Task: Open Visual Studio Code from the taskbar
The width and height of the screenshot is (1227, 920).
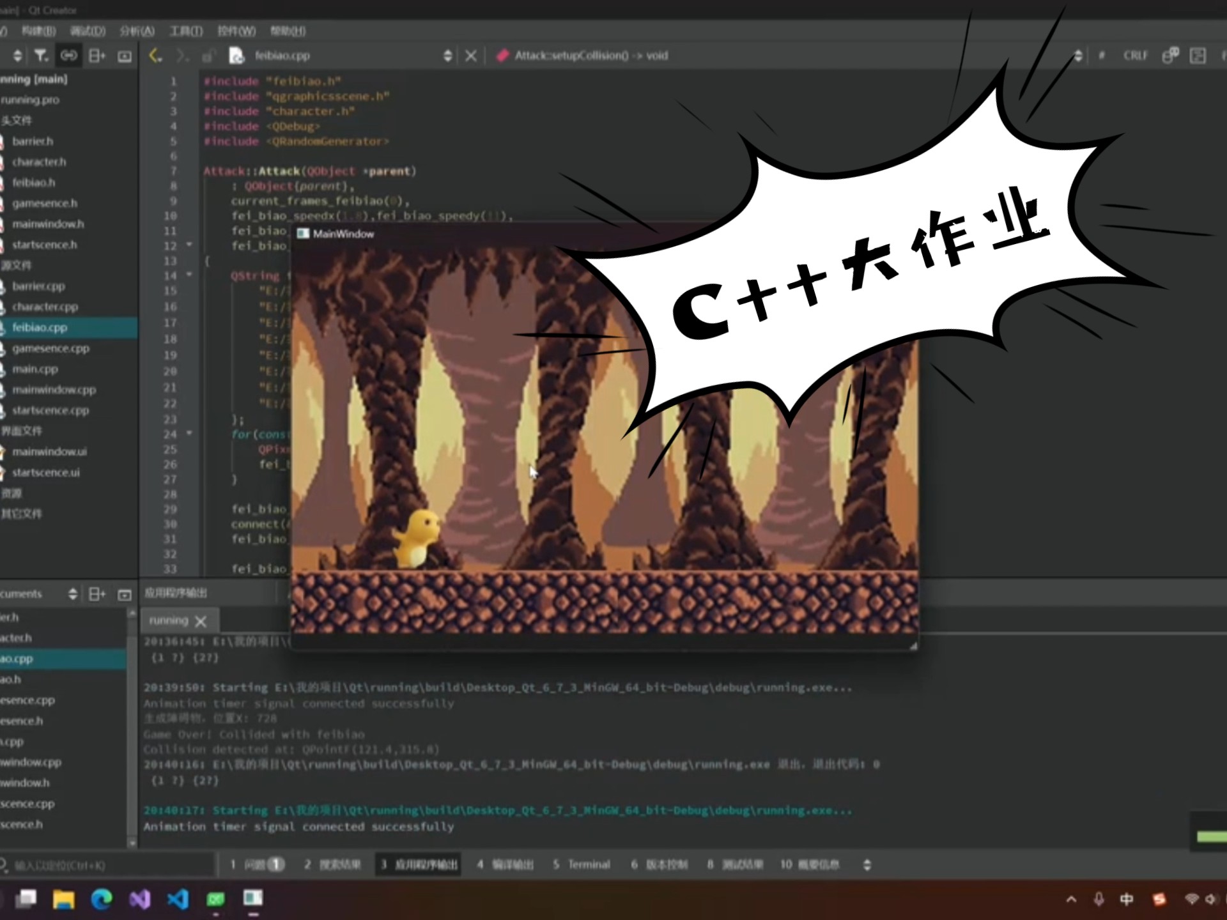Action: pyautogui.click(x=178, y=899)
